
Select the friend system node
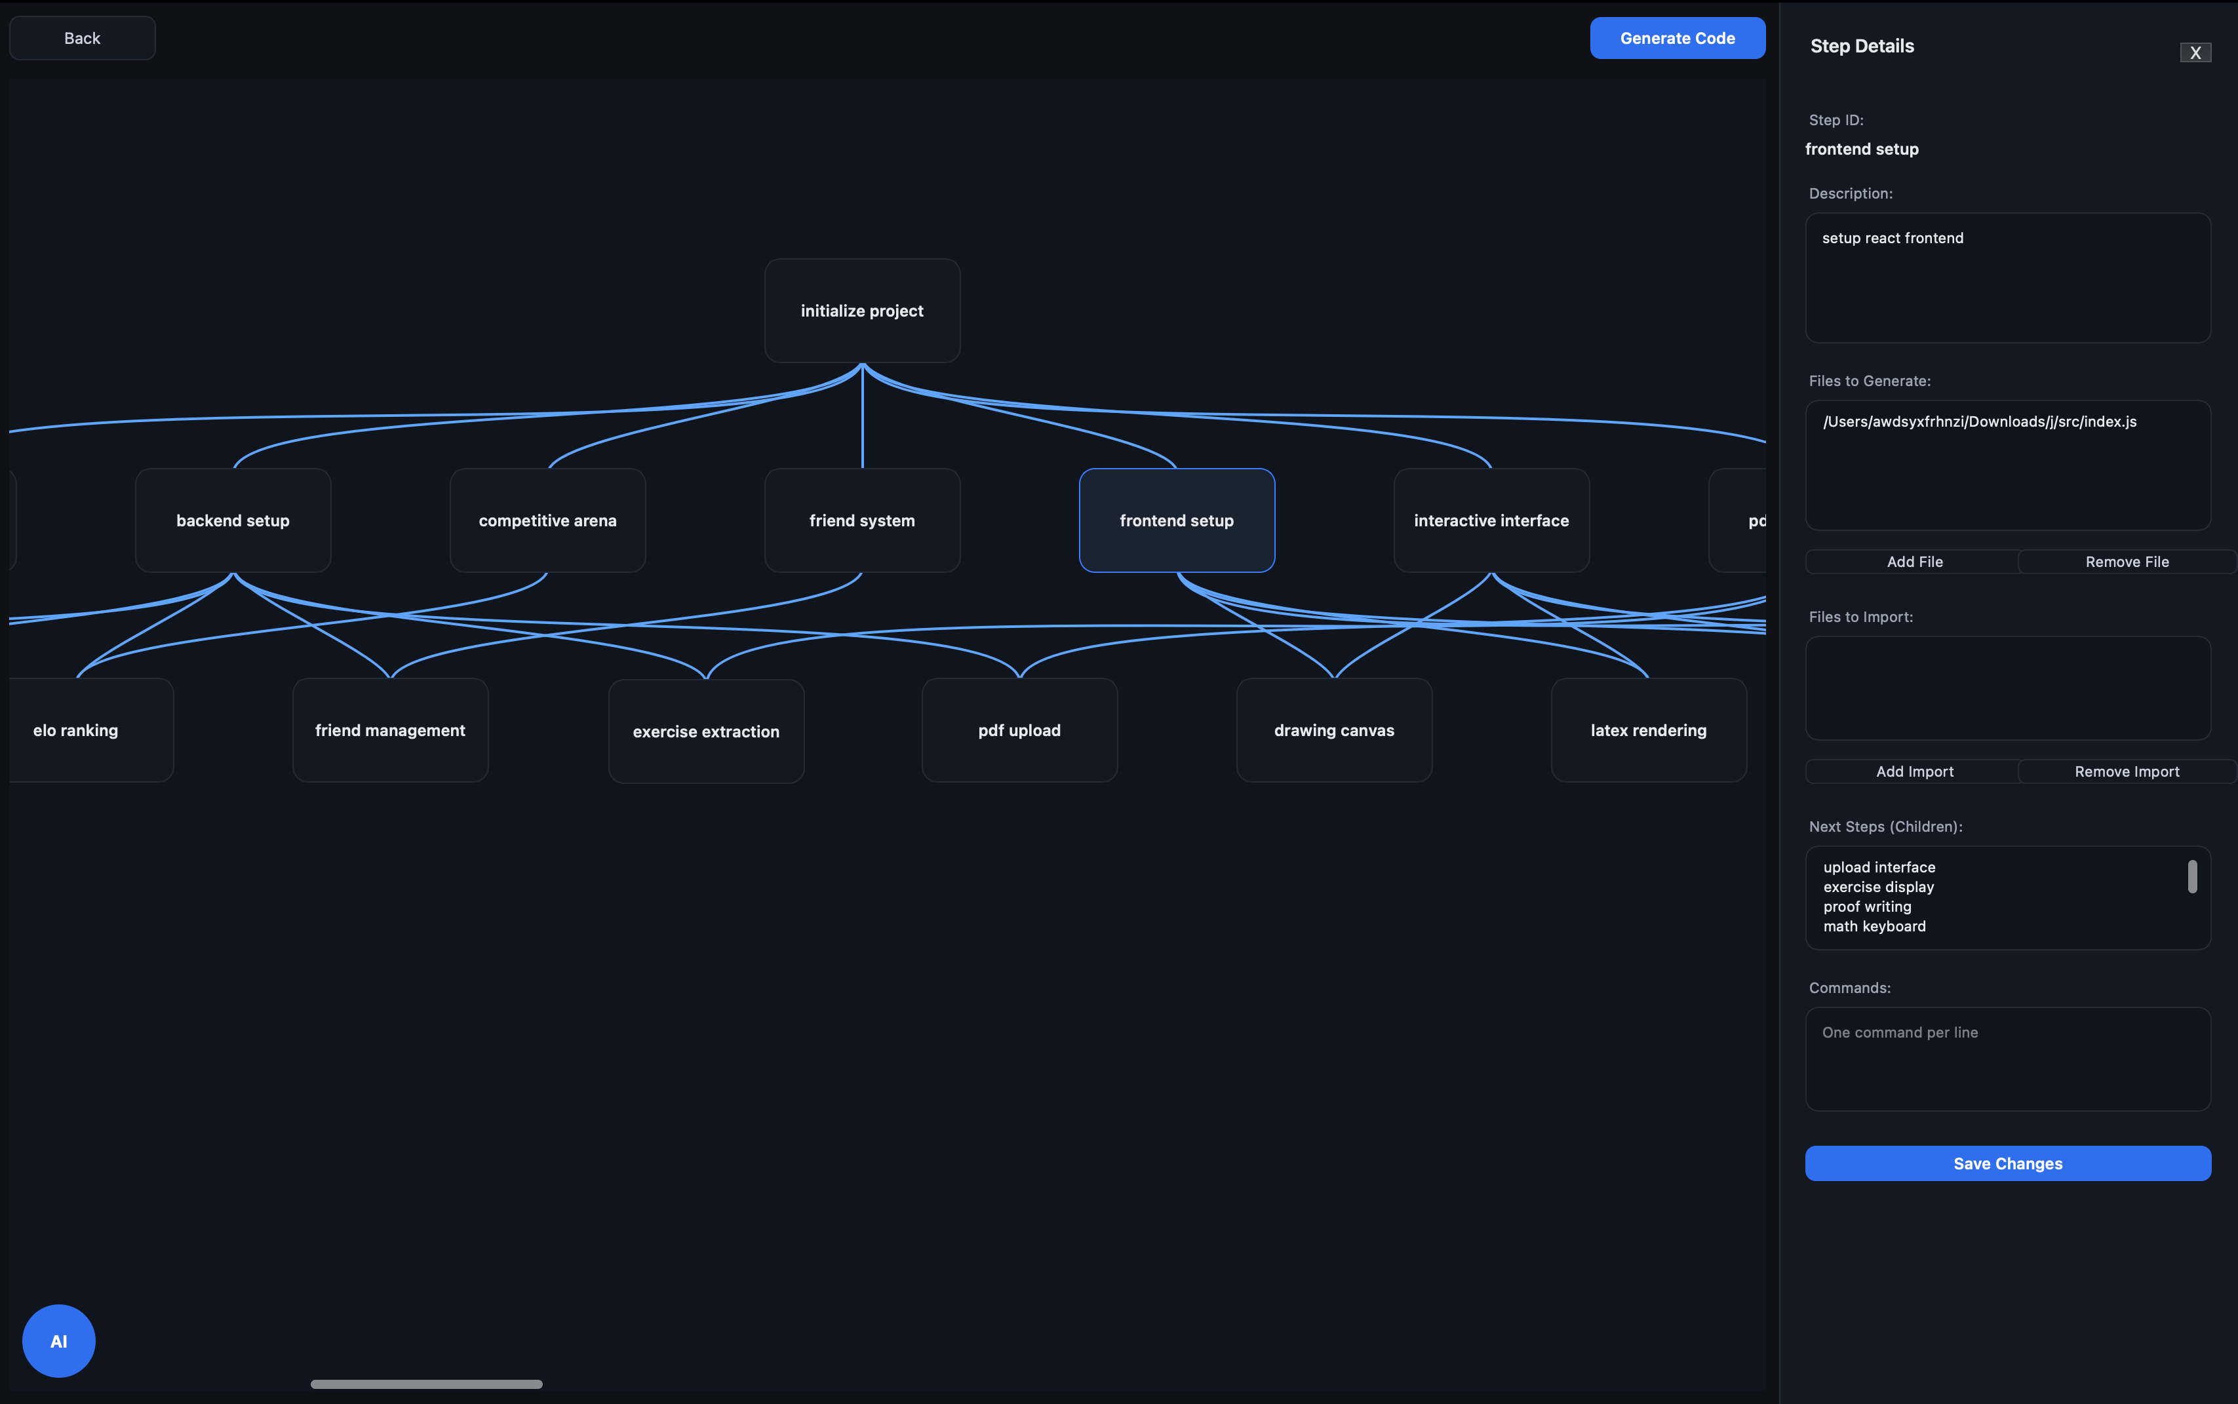click(x=861, y=520)
